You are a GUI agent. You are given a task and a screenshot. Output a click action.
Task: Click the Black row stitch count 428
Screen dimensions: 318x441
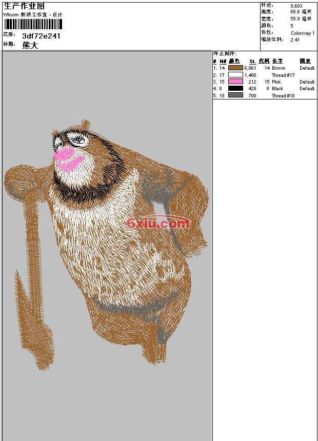[252, 89]
